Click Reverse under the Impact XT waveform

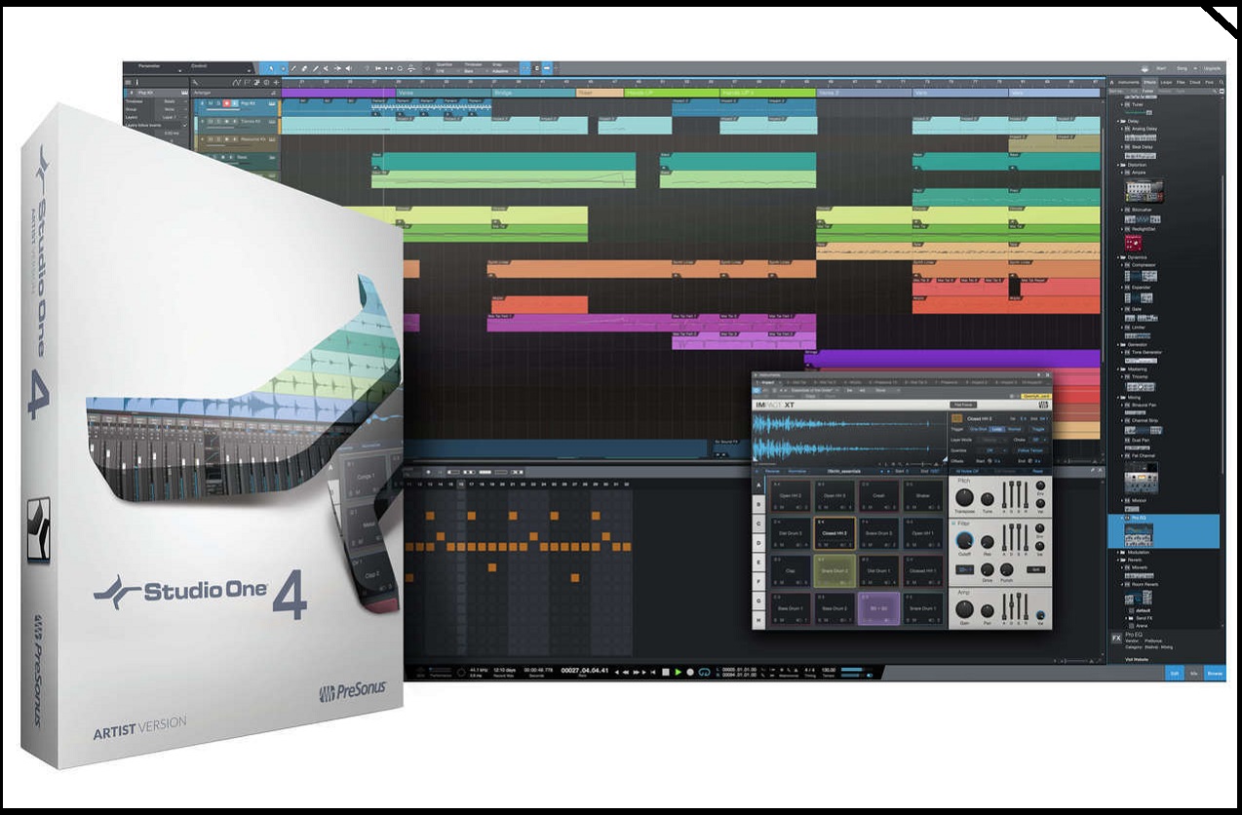click(x=772, y=471)
